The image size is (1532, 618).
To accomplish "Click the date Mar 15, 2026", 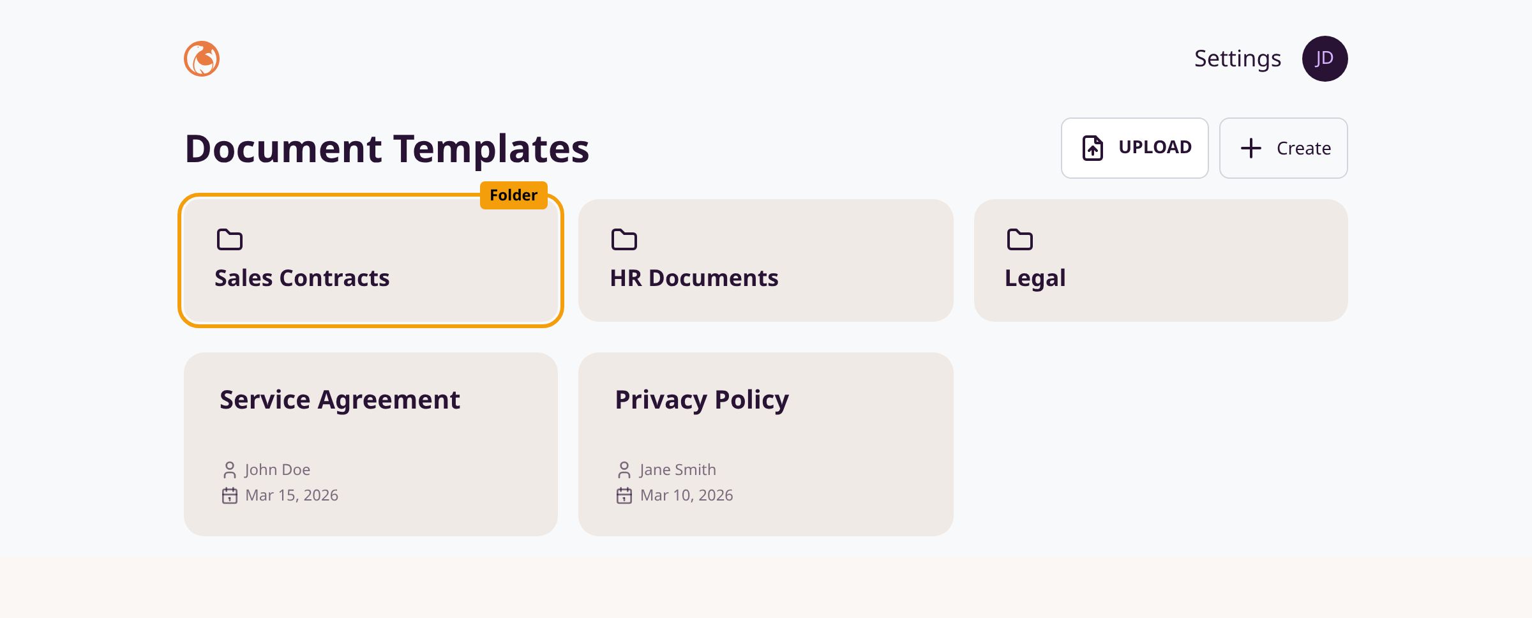I will tap(292, 495).
